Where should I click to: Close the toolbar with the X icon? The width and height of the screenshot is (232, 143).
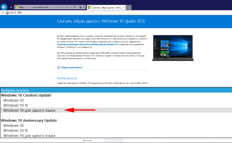(x=3, y=13)
